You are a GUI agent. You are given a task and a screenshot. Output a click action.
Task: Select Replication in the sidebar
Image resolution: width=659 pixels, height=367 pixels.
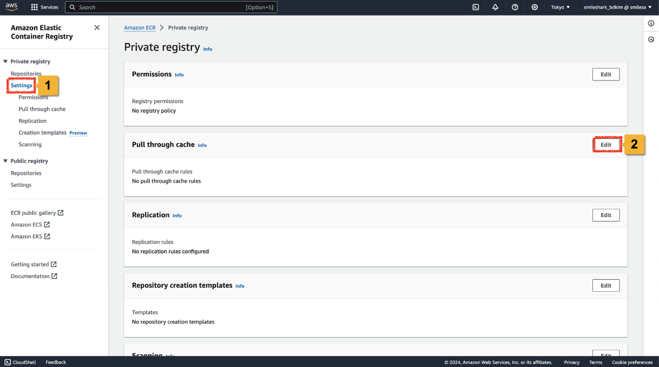pos(33,121)
